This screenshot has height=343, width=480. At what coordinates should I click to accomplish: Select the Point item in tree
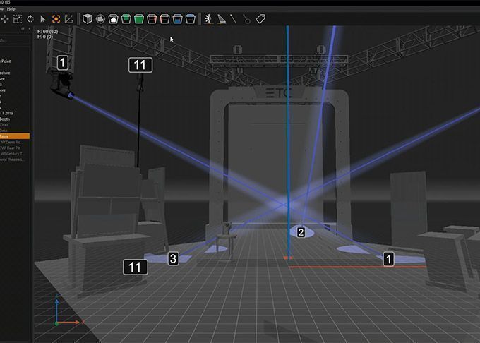click(x=6, y=61)
